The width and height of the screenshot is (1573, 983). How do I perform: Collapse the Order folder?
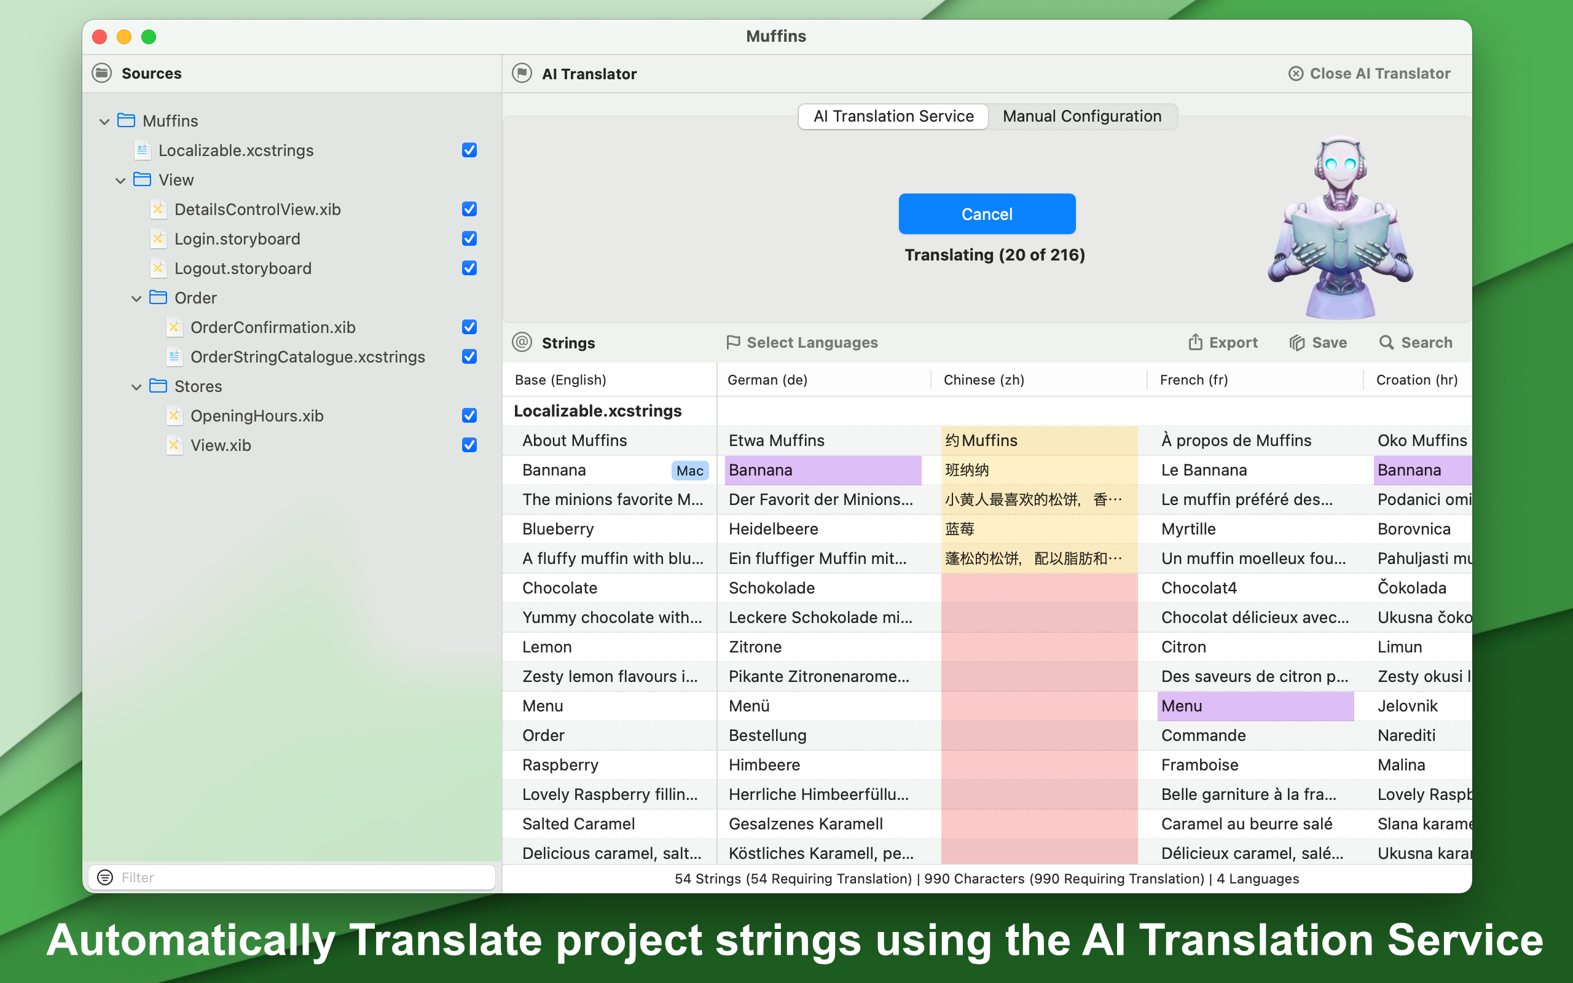point(136,298)
